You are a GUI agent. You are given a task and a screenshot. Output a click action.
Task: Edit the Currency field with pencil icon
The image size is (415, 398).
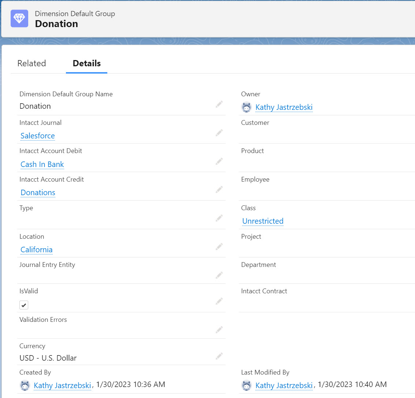[219, 356]
